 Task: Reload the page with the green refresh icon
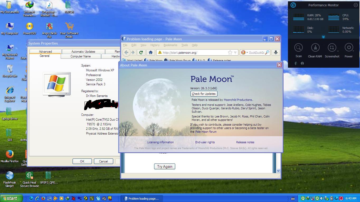click(141, 52)
